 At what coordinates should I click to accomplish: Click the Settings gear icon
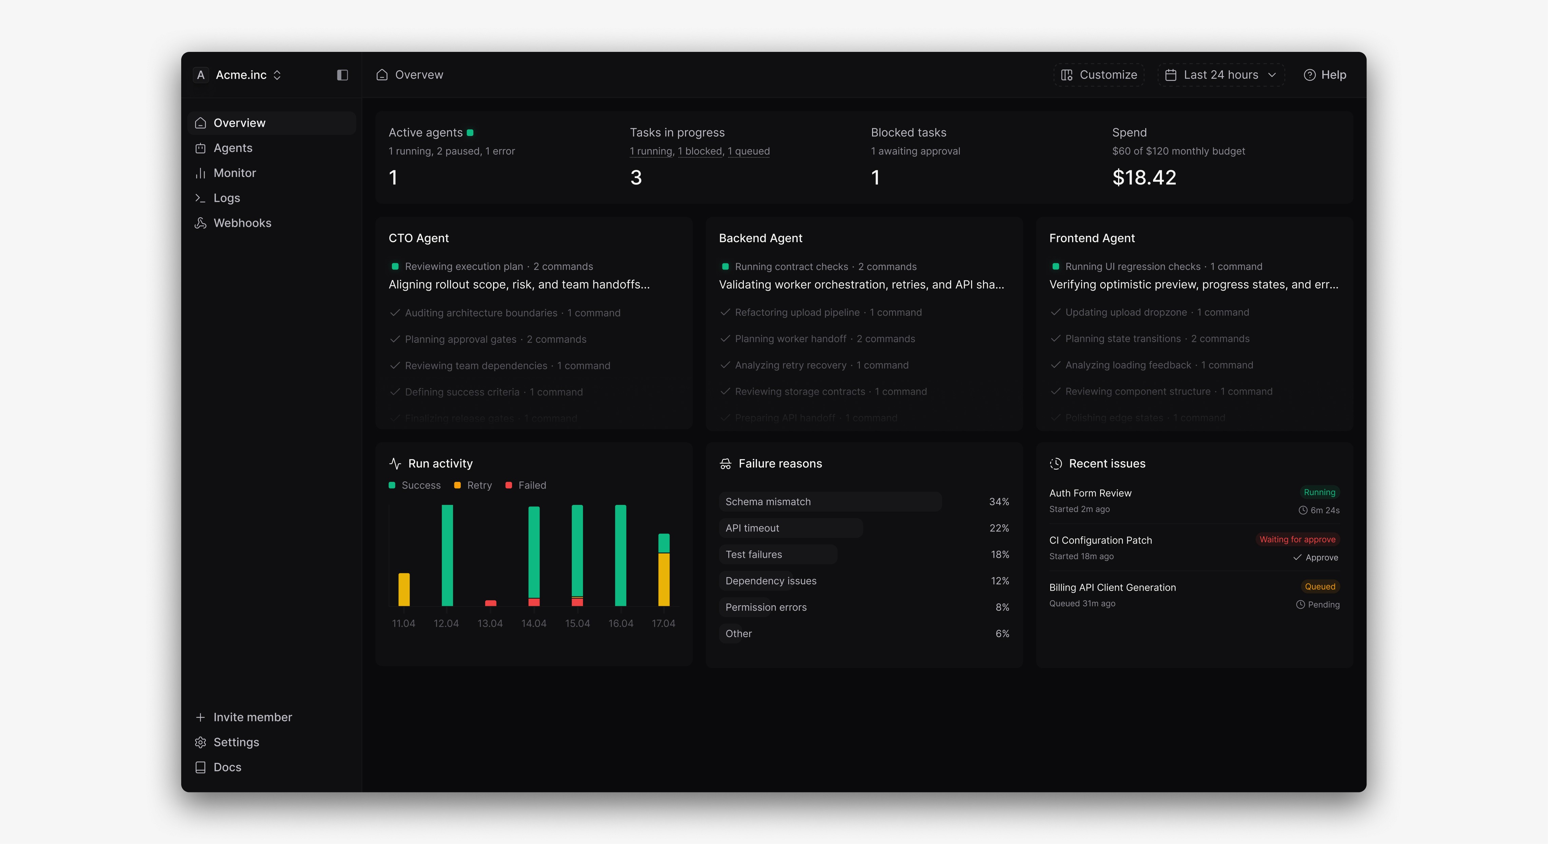201,742
